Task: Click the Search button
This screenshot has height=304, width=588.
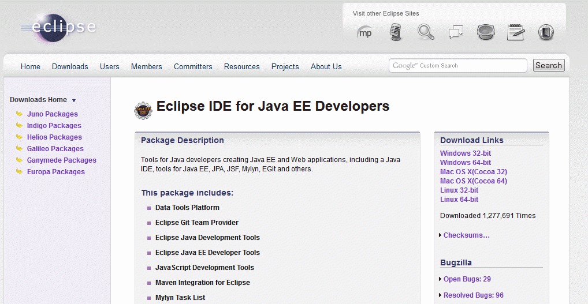Action: click(549, 66)
